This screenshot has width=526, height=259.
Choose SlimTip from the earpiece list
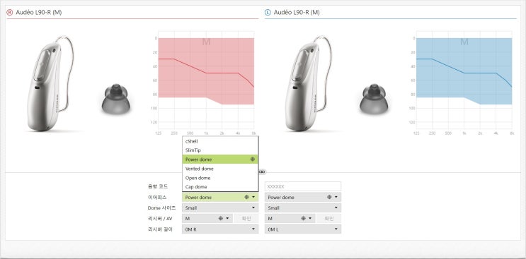click(220, 150)
